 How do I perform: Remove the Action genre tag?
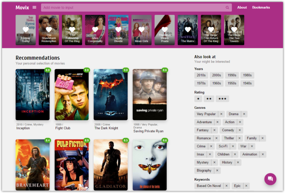(x=240, y=122)
